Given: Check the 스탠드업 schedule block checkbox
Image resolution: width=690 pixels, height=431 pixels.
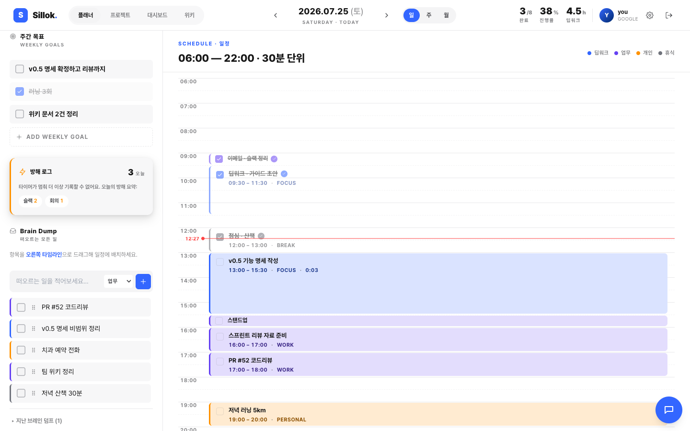Looking at the screenshot, I should [219, 321].
